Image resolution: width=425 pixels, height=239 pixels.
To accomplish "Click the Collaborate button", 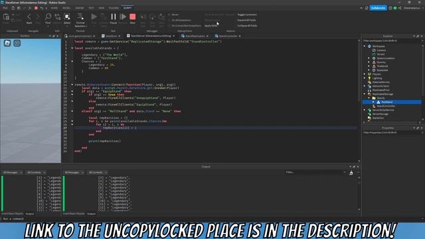I will tap(378, 8).
